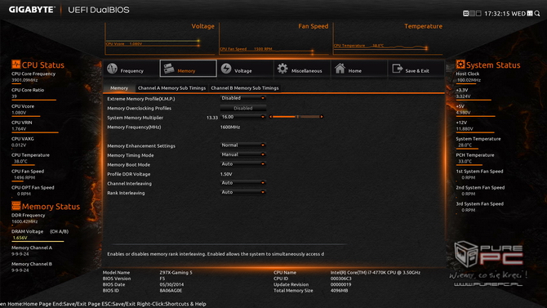Click the disabled Memory Overclocking Profiles button

tap(243, 109)
